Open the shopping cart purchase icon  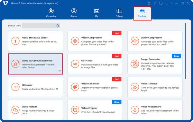pos(149,3)
